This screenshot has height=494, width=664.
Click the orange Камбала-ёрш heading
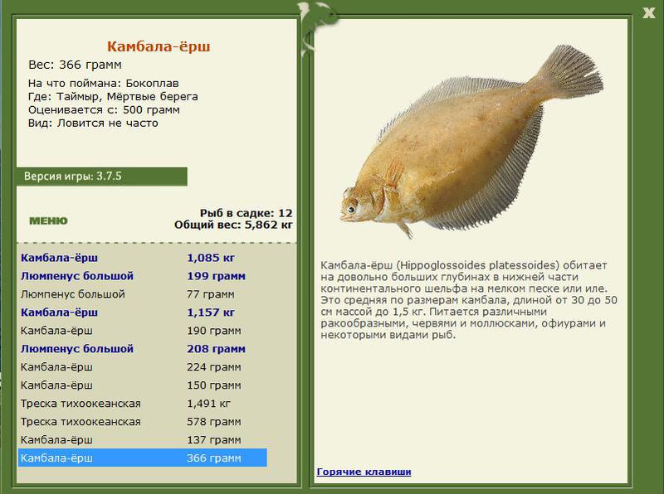(159, 46)
